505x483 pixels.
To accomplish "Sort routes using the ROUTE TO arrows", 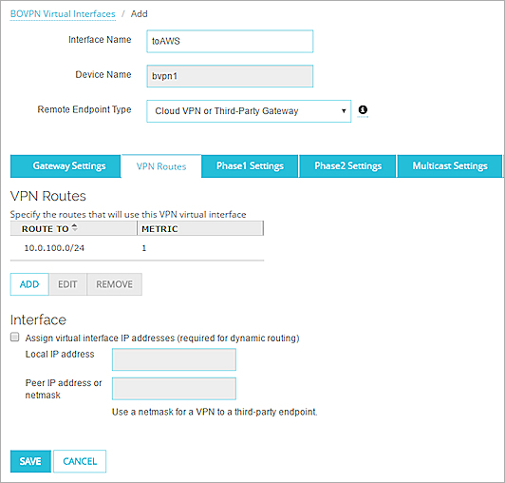I will pos(74,227).
